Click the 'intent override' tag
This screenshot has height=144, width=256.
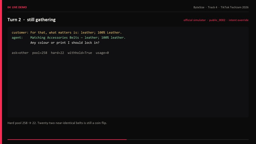(x=239, y=20)
